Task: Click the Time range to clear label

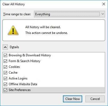Action: [x=17, y=14]
